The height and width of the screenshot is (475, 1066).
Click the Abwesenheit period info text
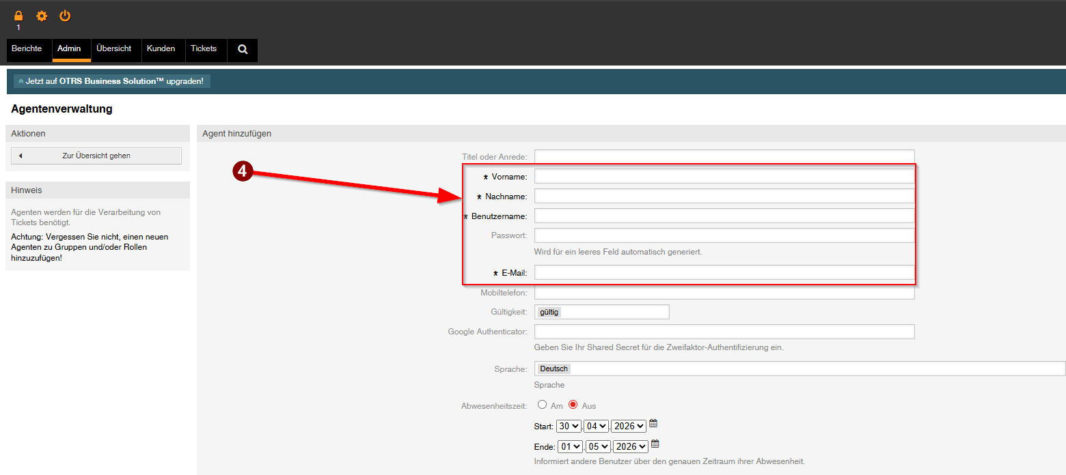point(670,461)
